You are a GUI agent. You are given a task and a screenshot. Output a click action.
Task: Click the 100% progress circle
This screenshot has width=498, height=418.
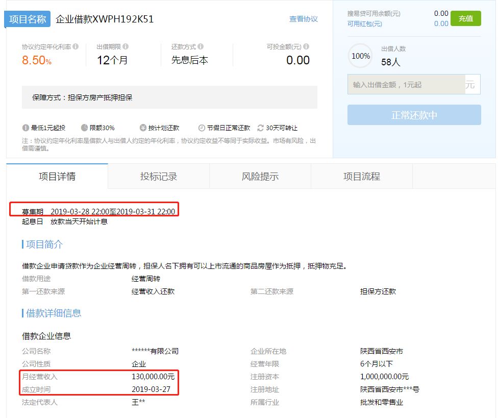[360, 56]
